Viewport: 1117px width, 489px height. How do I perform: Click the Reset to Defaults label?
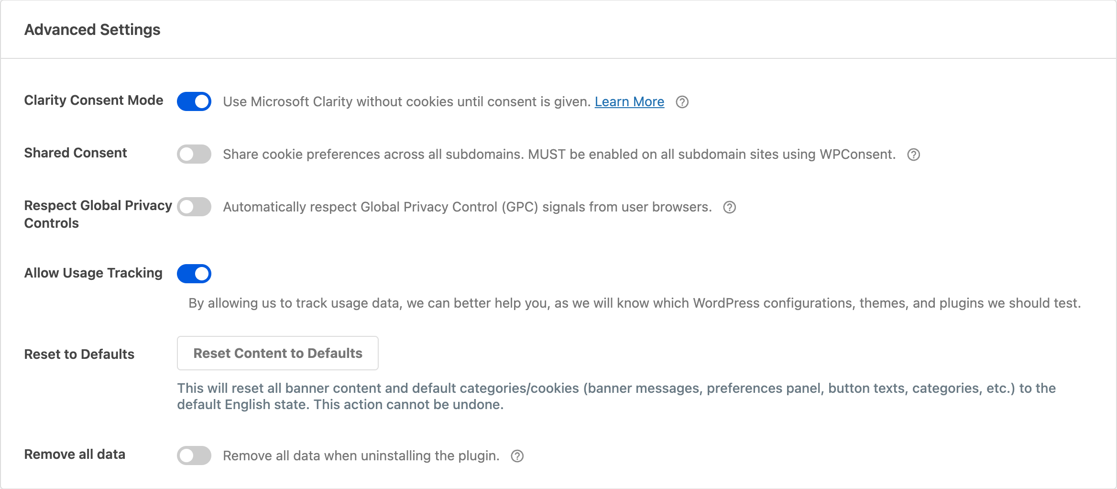click(x=79, y=354)
